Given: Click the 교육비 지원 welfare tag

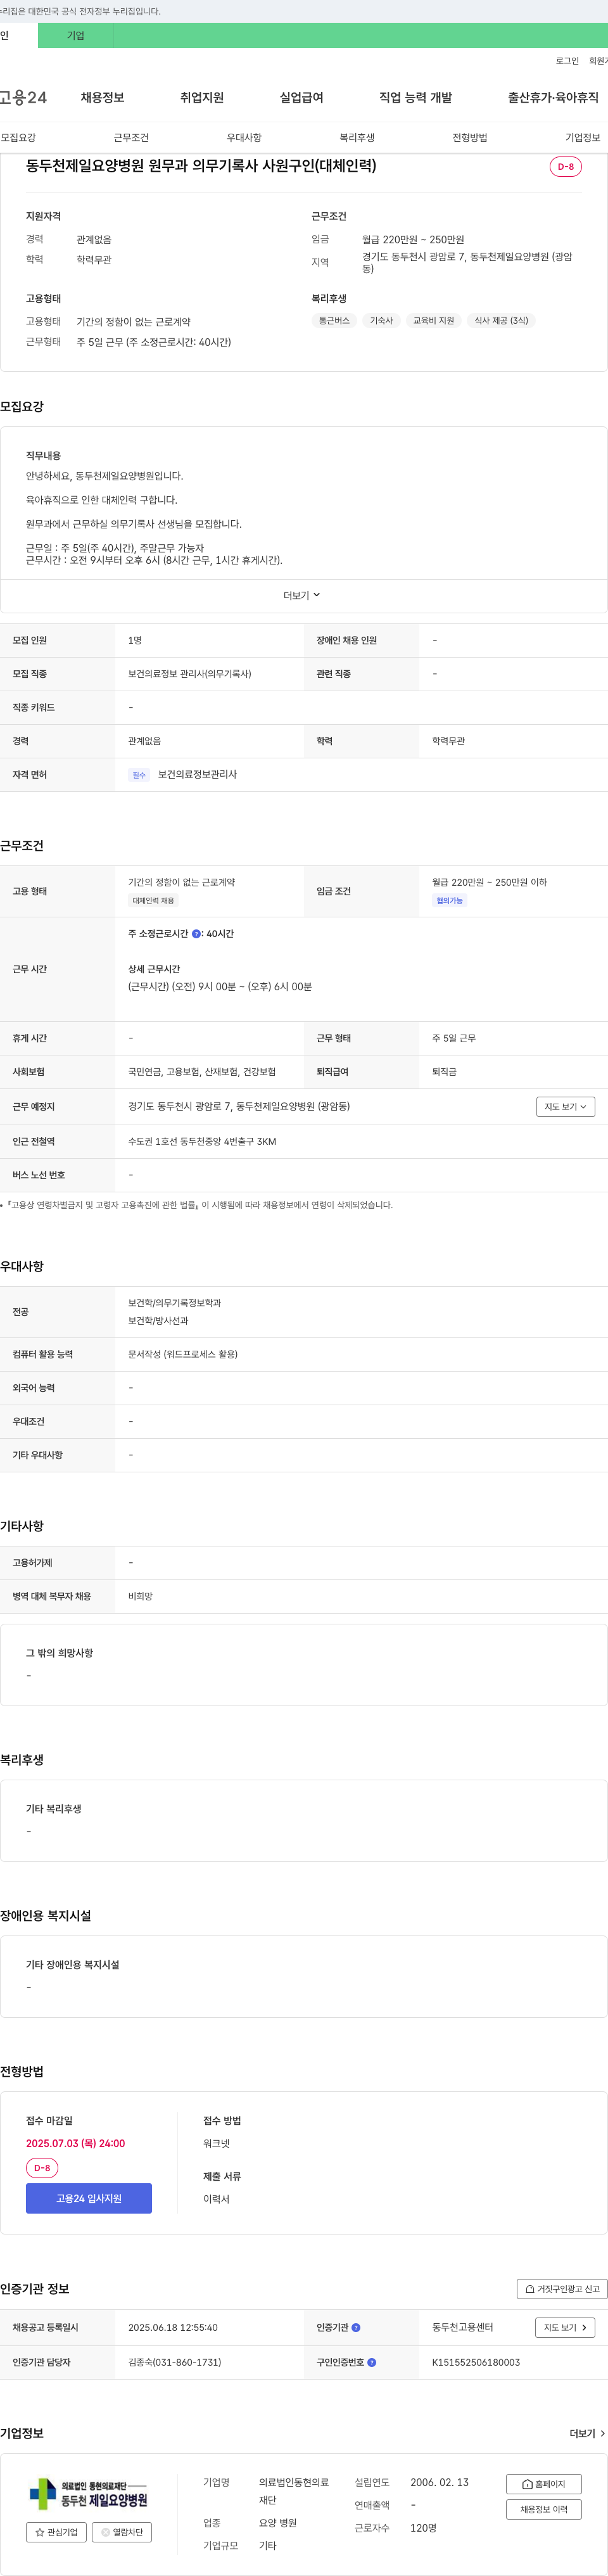Looking at the screenshot, I should tap(433, 320).
